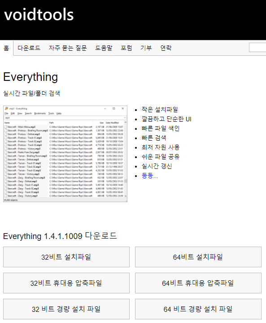
Task: Download 32 비트 경량 설치 파일
Action: [x=66, y=309]
